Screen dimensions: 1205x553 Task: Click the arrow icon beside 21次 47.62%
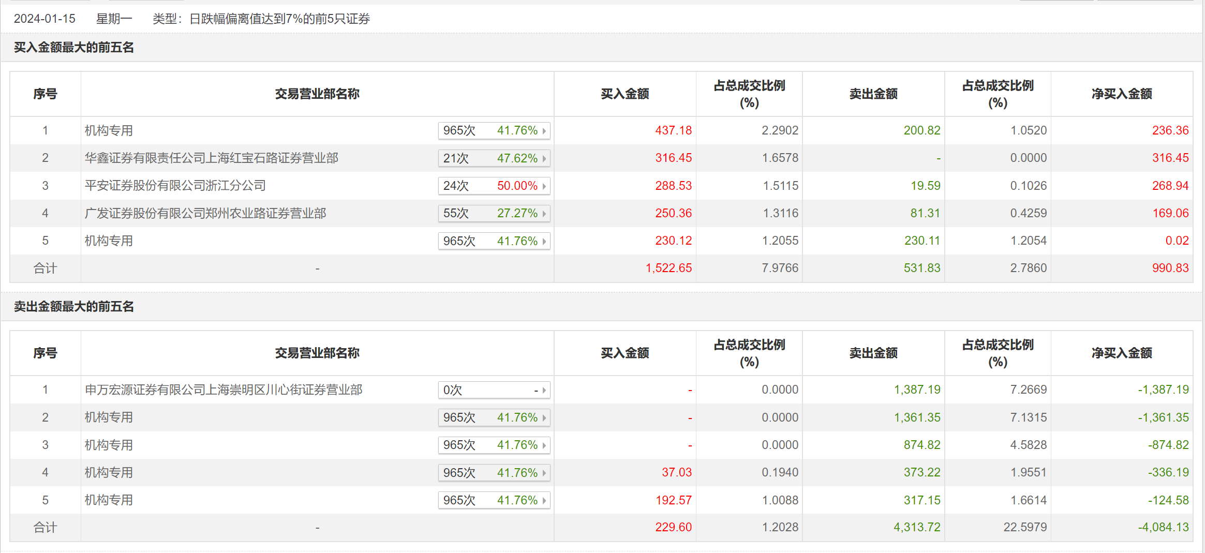pyautogui.click(x=544, y=158)
